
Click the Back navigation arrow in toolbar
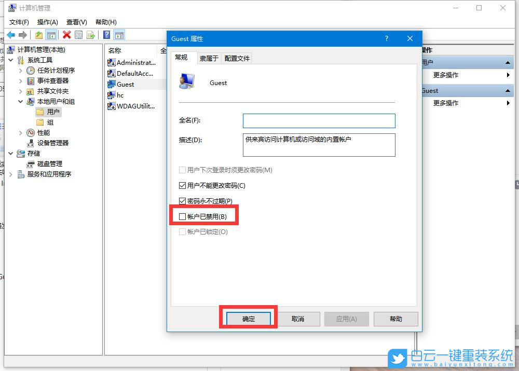pyautogui.click(x=10, y=34)
